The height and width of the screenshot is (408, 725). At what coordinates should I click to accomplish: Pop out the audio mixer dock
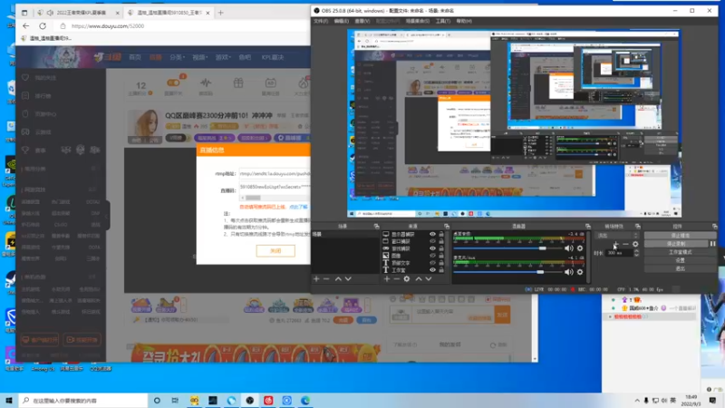587,226
